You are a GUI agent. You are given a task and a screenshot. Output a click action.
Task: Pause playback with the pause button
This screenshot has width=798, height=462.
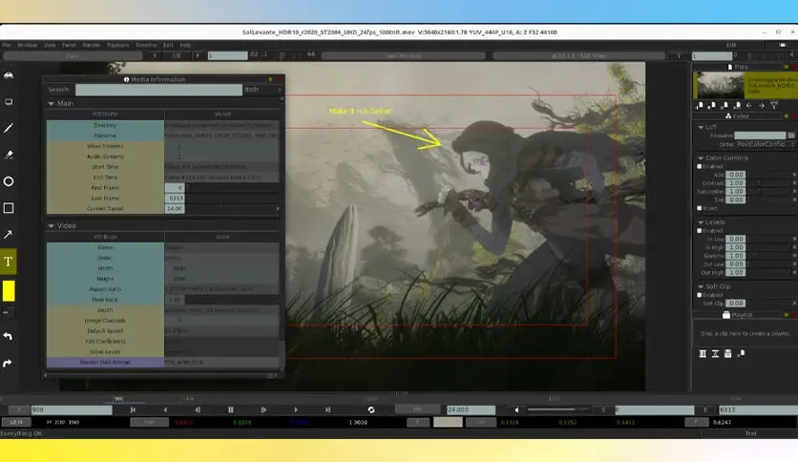click(231, 409)
